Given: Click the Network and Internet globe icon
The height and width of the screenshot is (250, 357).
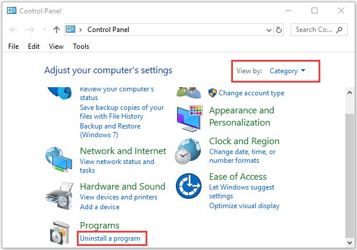Looking at the screenshot, I should pos(59,158).
